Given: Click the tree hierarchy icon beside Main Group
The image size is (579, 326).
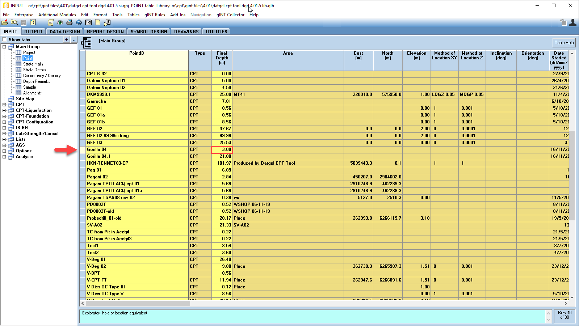Looking at the screenshot, I should click(x=87, y=43).
